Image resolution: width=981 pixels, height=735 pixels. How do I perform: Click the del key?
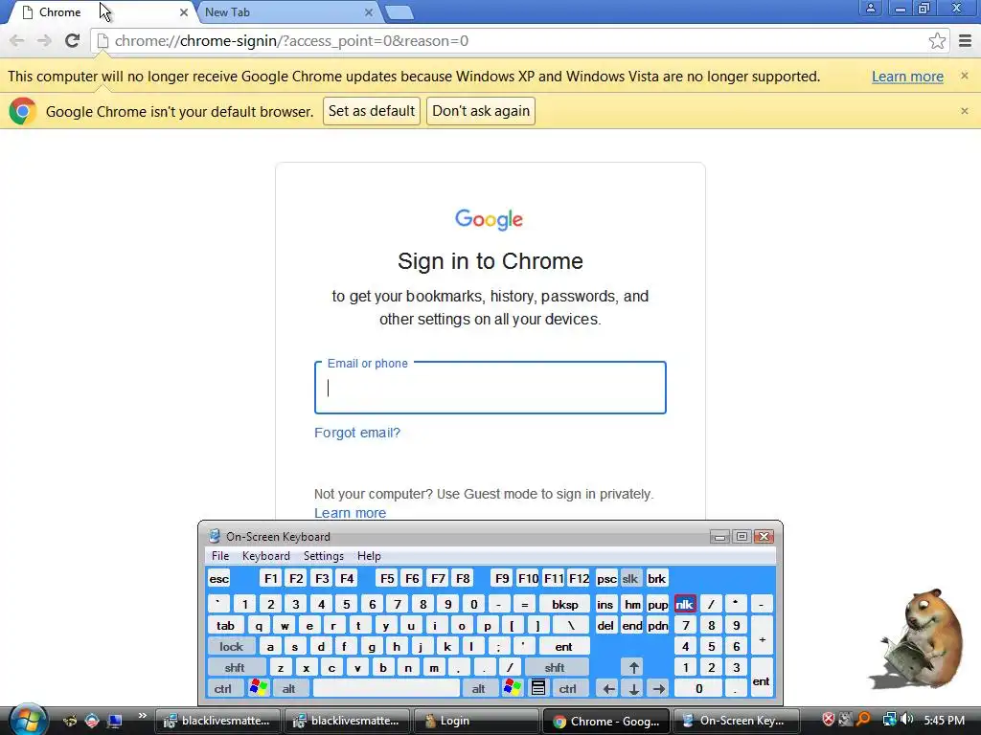[605, 625]
